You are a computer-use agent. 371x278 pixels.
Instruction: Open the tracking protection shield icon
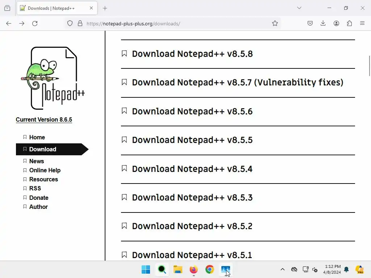(x=70, y=24)
